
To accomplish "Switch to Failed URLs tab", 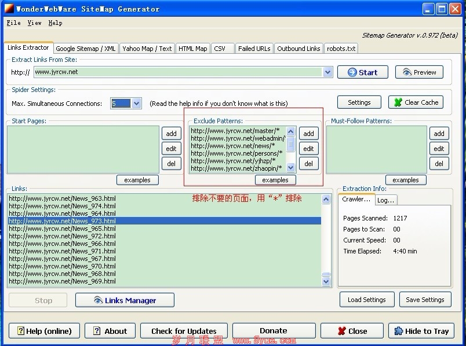I will [x=254, y=49].
